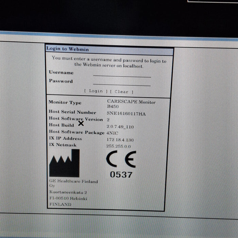Click the host build value 2.0.7.49_110
Viewport: 238px width, 238px height.
(120, 126)
